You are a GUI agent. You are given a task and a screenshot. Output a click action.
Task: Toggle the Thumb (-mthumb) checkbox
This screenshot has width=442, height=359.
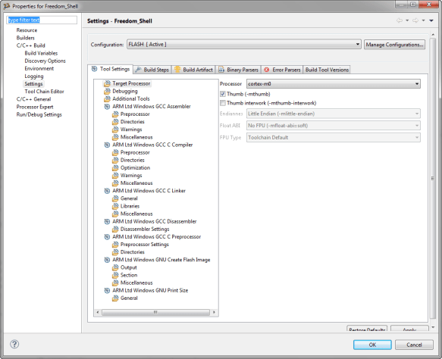(x=223, y=94)
